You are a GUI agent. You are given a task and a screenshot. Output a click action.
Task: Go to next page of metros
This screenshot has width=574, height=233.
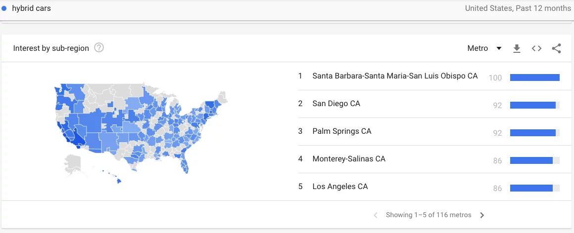(482, 215)
